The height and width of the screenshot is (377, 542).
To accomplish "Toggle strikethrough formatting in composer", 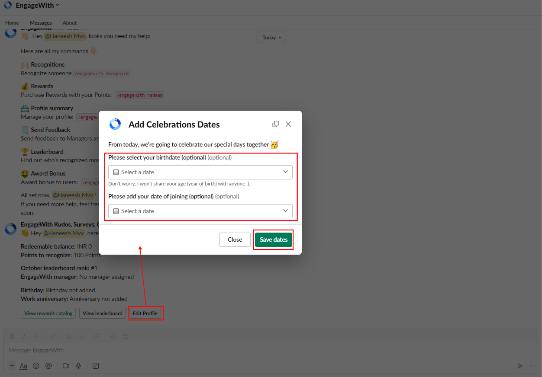I will [x=37, y=336].
